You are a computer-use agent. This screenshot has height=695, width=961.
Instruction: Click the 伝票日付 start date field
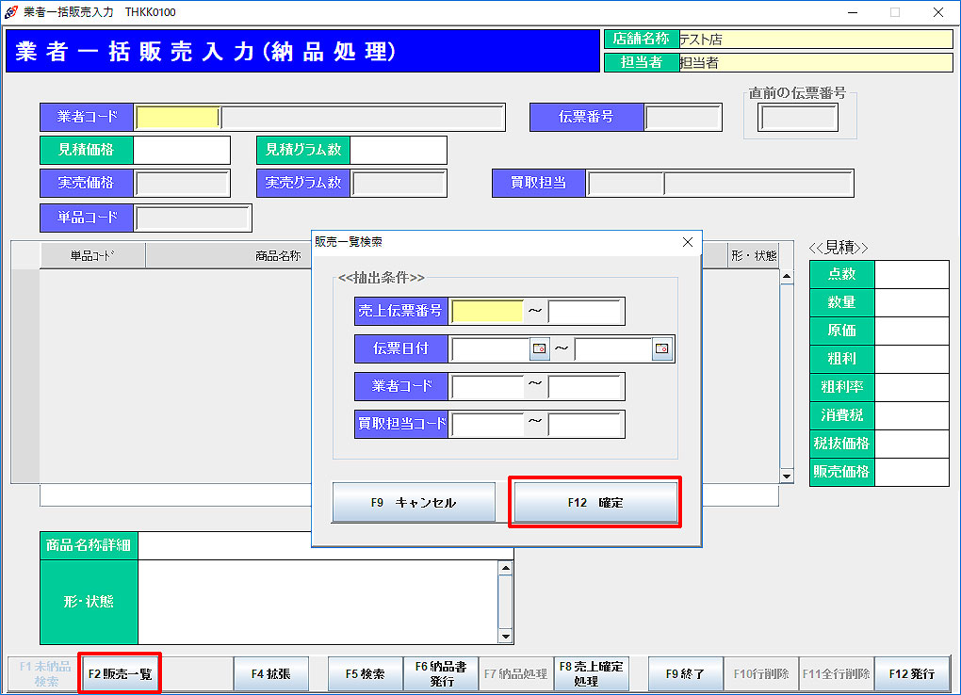491,349
